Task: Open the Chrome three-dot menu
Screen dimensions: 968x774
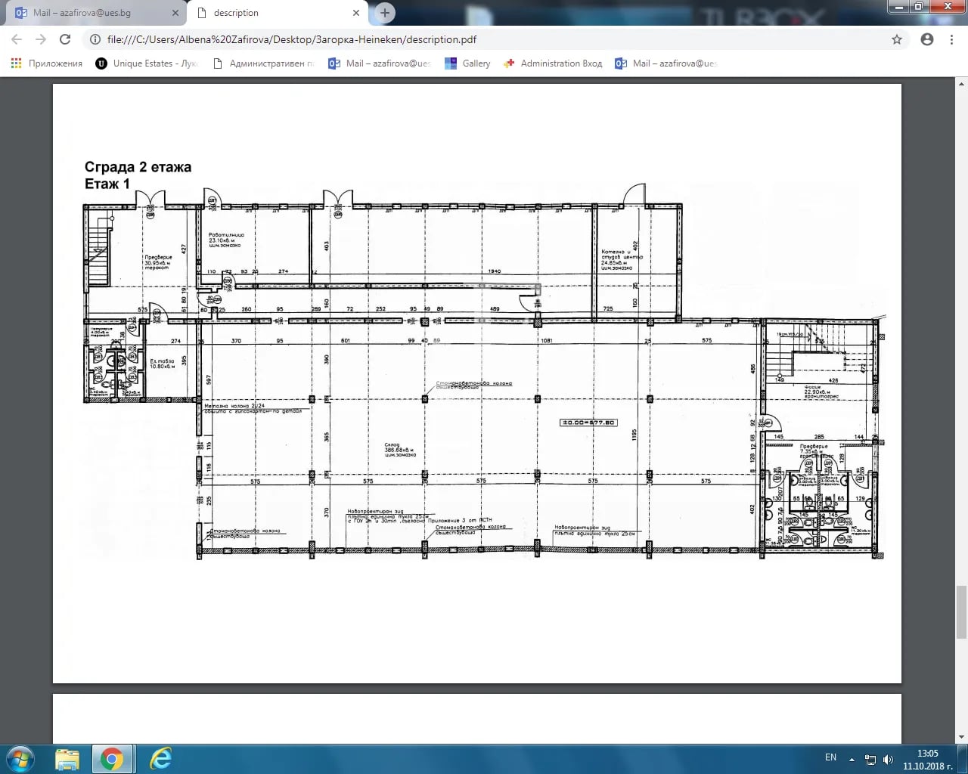Action: 951,39
